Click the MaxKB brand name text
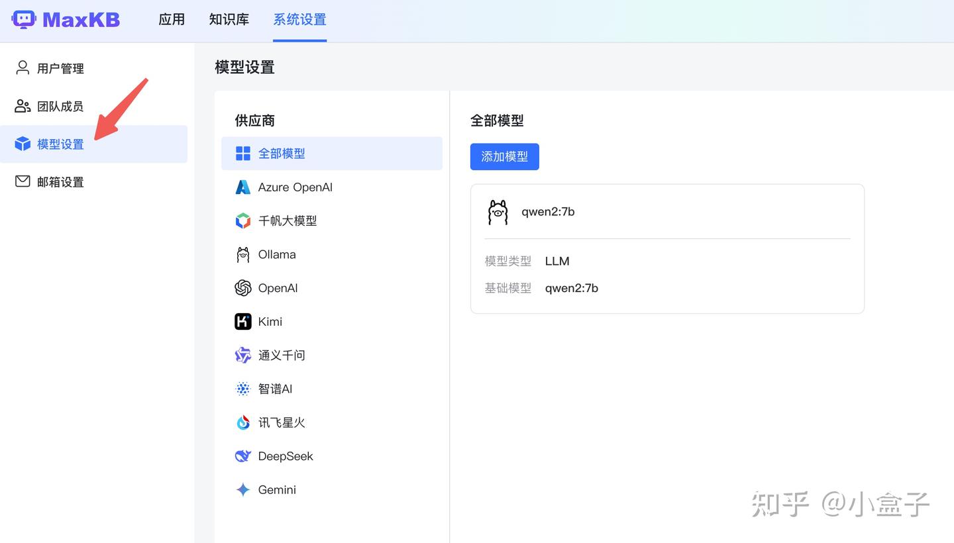 pos(81,20)
